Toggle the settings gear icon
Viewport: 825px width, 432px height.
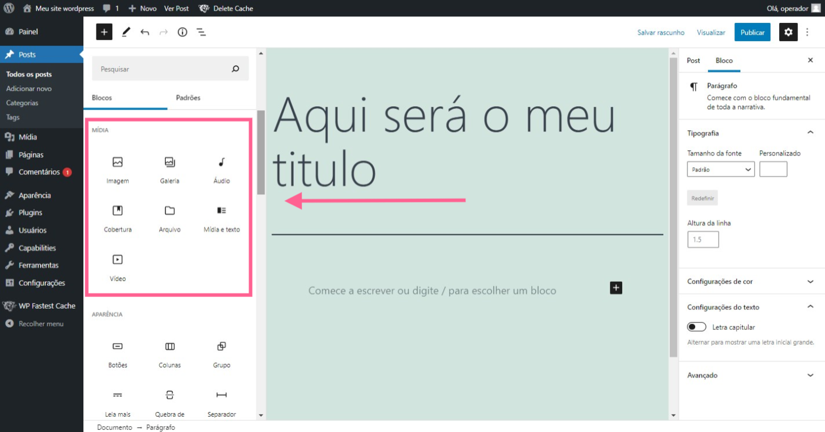(788, 32)
